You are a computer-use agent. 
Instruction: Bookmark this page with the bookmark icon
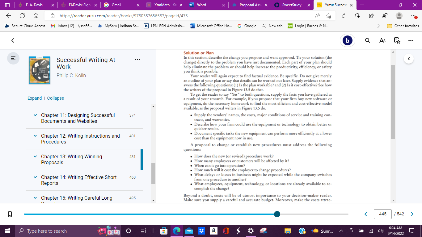(10, 214)
